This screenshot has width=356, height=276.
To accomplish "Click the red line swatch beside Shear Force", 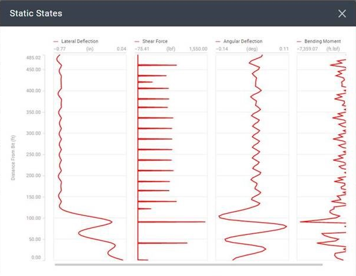I will tap(137, 42).
